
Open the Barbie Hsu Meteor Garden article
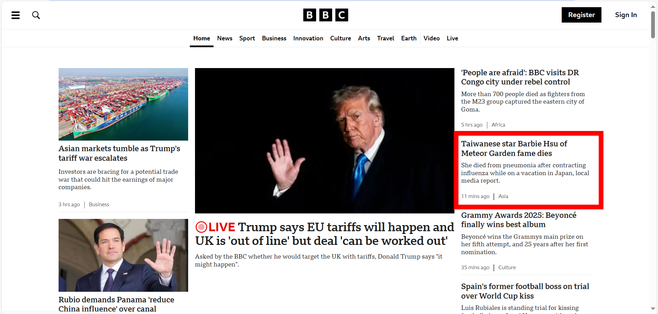tap(514, 148)
